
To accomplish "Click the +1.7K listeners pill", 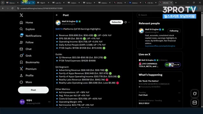I will 173,65.
